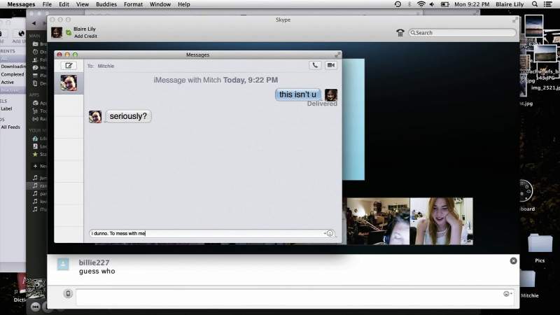Viewport: 560px width, 315px height.
Task: Click Mitchie's avatar beside 'seriously?'
Action: pos(95,117)
